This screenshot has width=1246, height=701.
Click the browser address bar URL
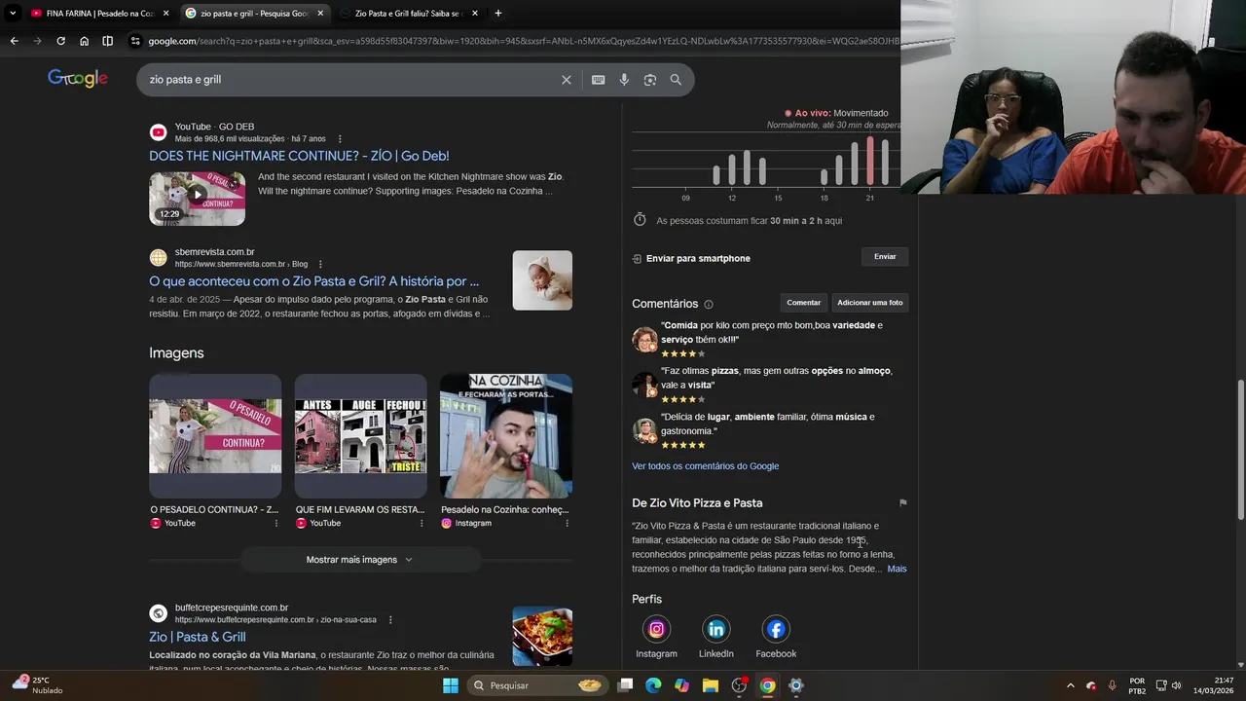[524, 41]
